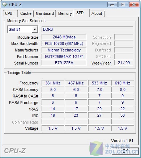Click the CAS# Latency 7.0 cell
The image size is (141, 158).
tap(99, 90)
